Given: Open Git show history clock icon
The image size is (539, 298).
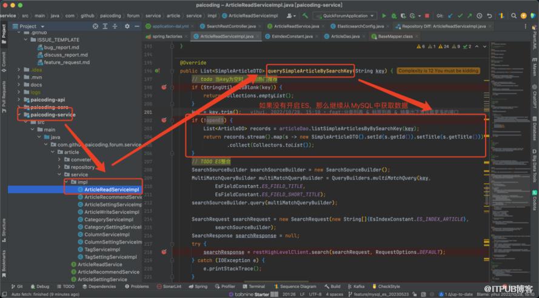Looking at the screenshot, I should click(x=478, y=16).
